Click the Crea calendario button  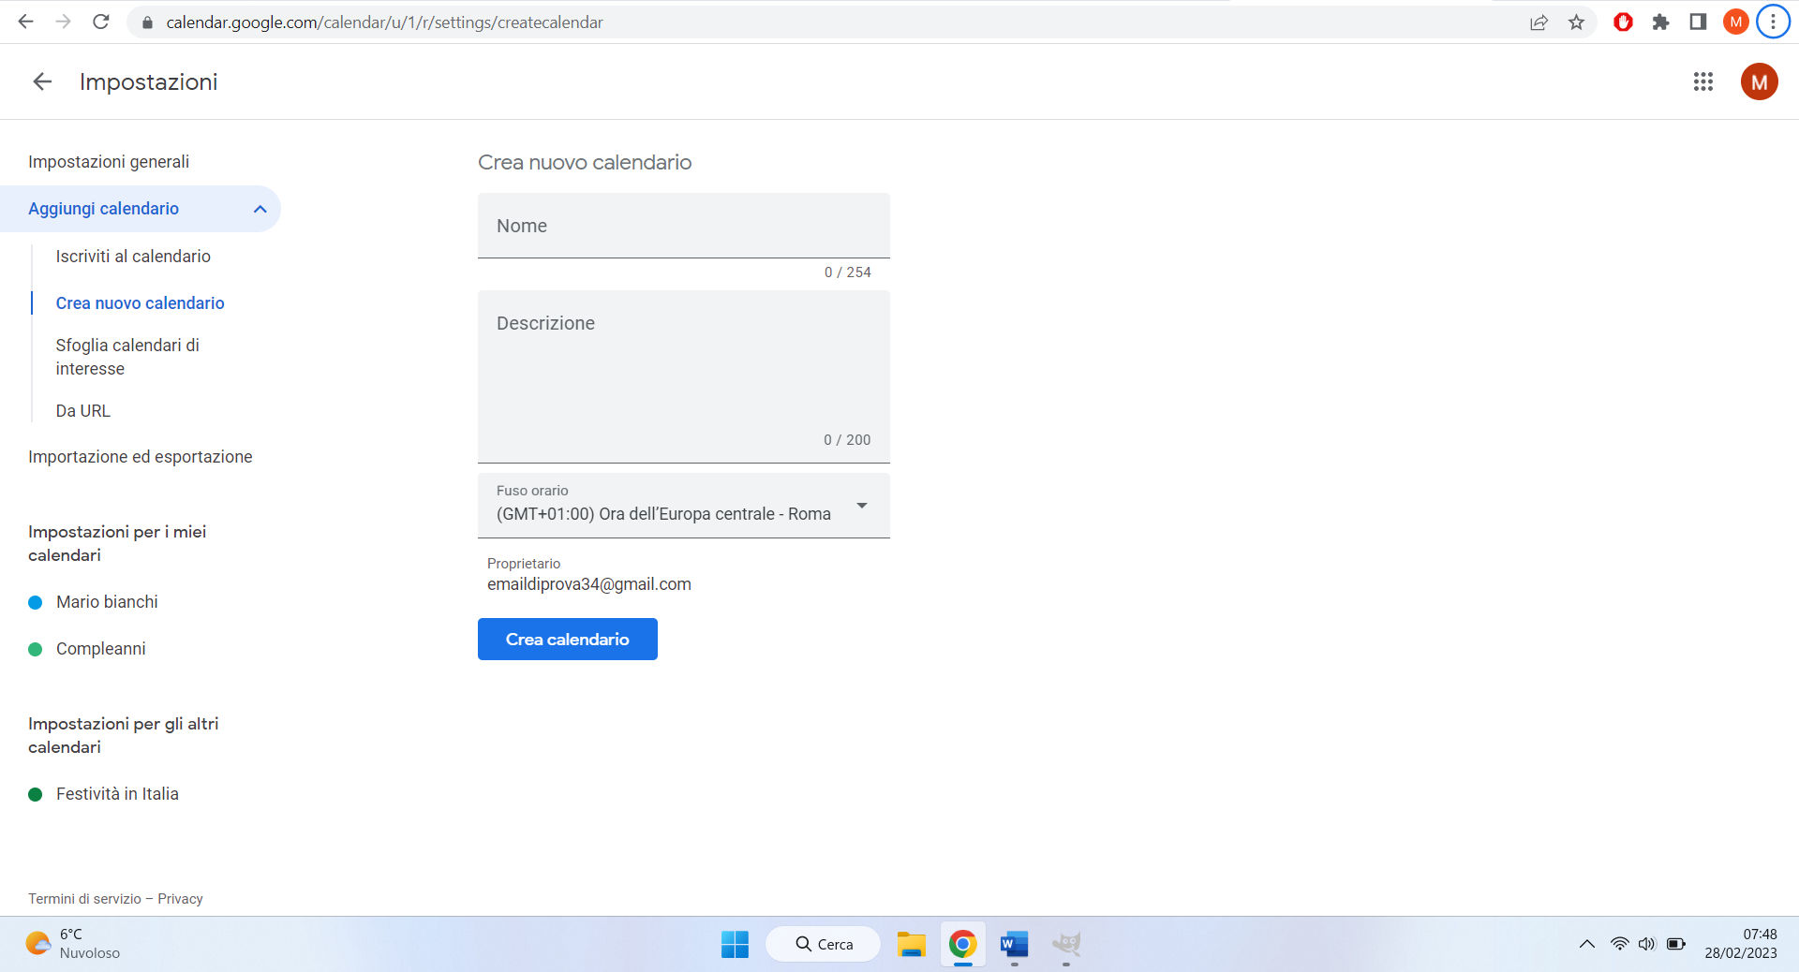(567, 639)
